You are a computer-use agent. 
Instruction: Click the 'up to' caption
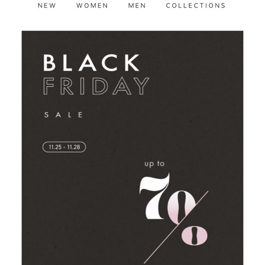(155, 164)
